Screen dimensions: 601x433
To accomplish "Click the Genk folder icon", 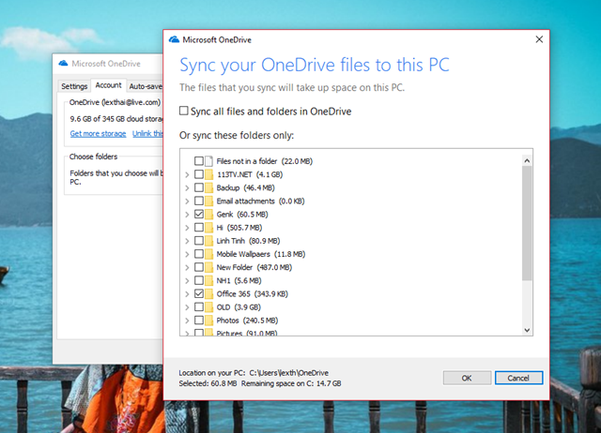I will pos(208,215).
